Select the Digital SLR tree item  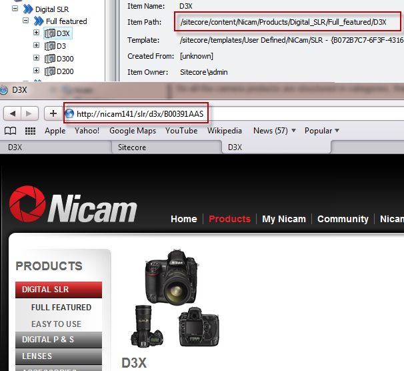coord(52,9)
